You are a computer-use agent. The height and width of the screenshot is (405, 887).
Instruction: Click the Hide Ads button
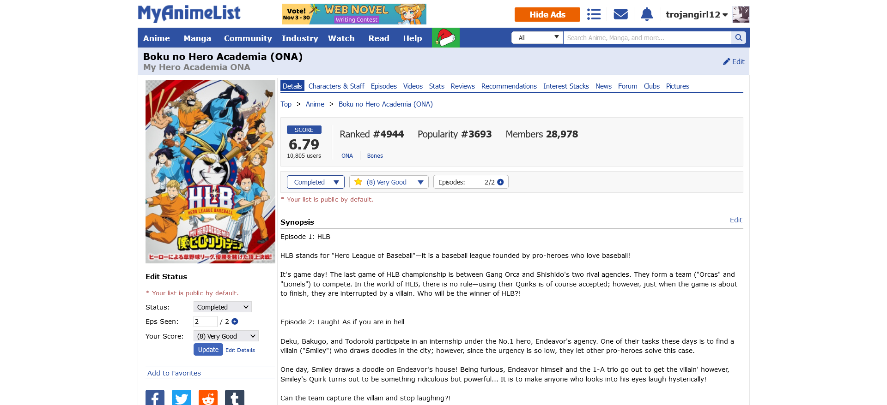pyautogui.click(x=547, y=15)
